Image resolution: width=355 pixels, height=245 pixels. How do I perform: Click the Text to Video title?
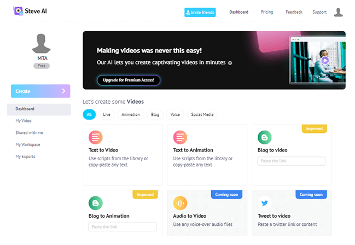click(x=103, y=150)
